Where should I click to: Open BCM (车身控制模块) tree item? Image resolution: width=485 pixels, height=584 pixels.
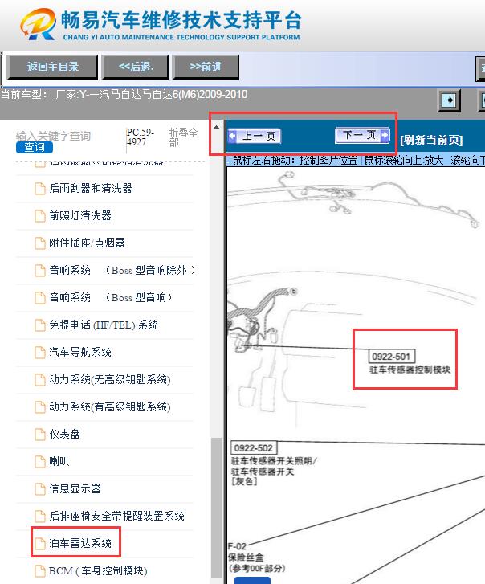point(98,570)
